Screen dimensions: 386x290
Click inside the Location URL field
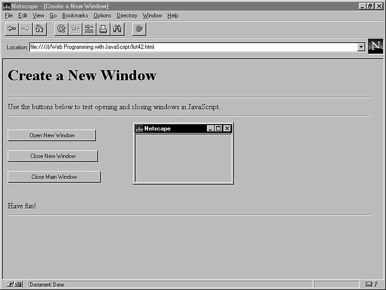(193, 47)
